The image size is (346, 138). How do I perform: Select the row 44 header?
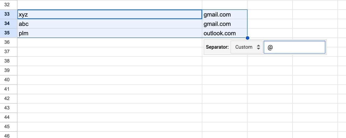tap(7, 117)
